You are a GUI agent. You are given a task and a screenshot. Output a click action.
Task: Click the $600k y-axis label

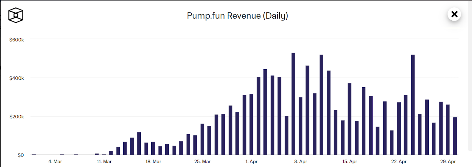point(17,40)
